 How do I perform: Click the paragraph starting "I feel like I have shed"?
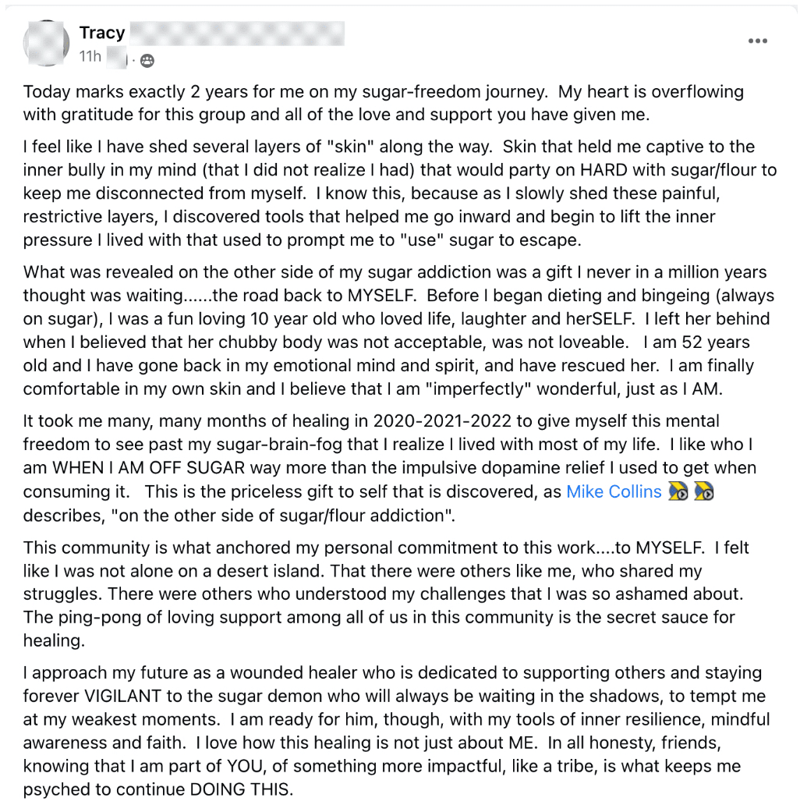398,193
